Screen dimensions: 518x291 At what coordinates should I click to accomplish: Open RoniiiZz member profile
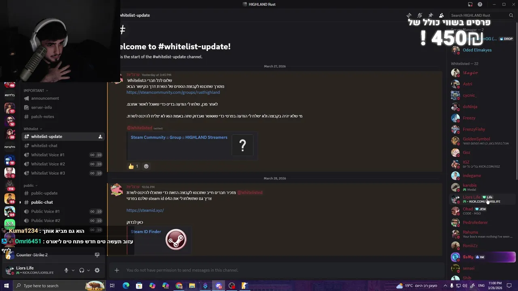(482, 246)
